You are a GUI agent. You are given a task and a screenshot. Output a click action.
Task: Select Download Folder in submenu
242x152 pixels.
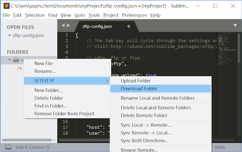pos(161,88)
